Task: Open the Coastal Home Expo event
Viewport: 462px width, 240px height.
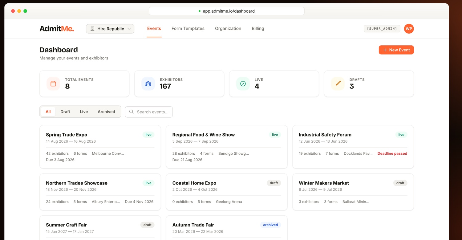Action: coord(227,192)
